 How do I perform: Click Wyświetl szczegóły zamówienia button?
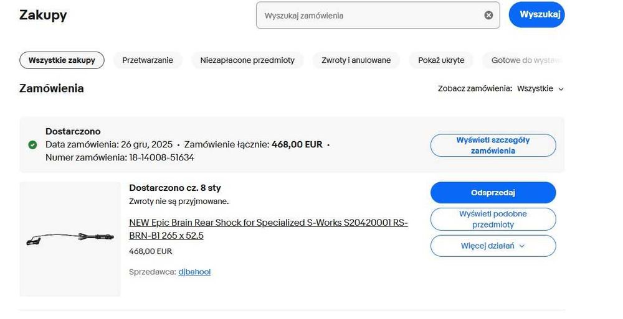tap(493, 146)
